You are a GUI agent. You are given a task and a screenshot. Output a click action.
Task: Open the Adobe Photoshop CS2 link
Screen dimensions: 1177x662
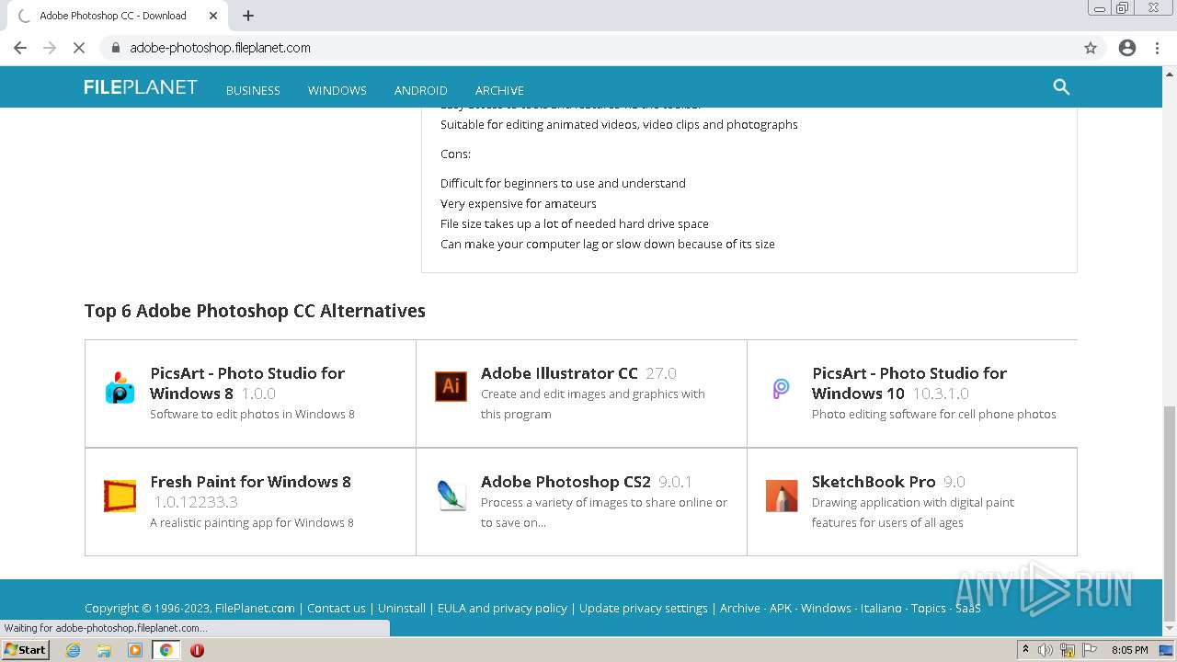point(566,482)
